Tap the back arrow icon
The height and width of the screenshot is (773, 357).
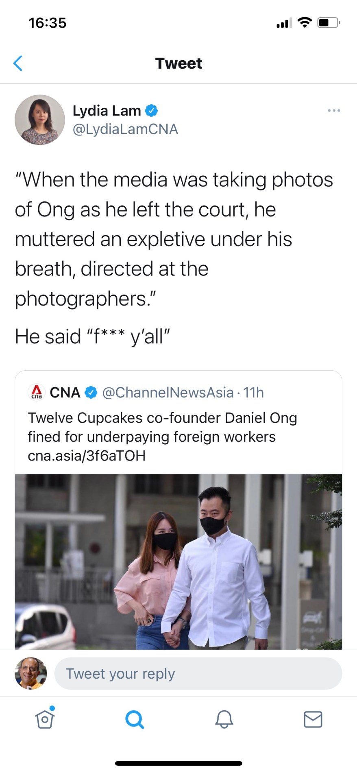18,63
